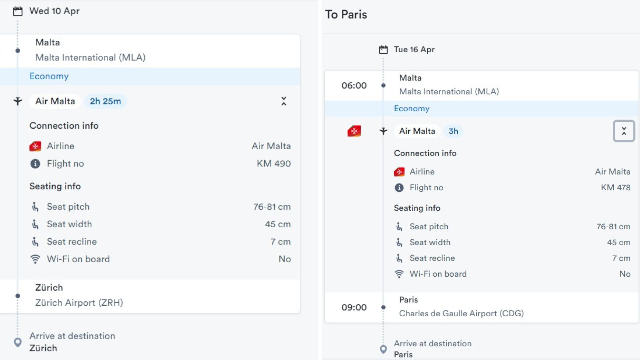Click the Flight no info icon for KM 478
640x360 pixels.
[x=399, y=188]
